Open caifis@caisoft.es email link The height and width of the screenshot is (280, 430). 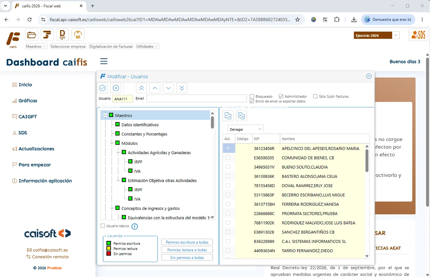click(47, 250)
